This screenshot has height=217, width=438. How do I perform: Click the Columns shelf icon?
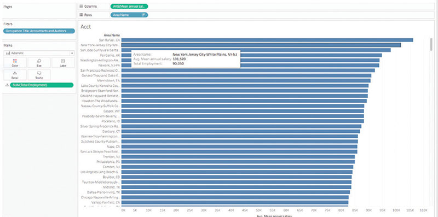pos(81,6)
